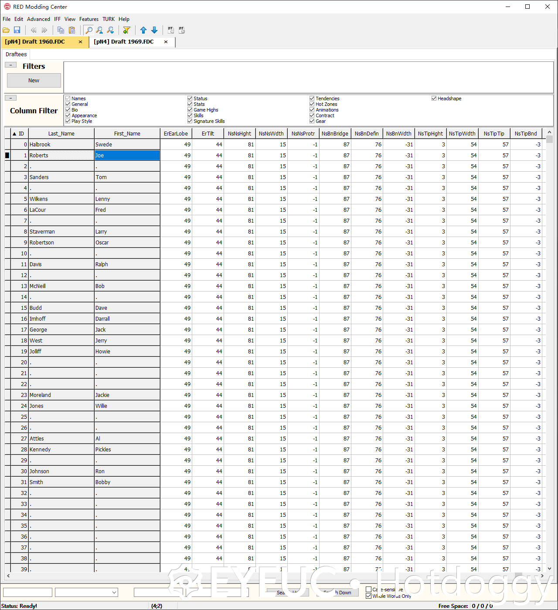Open the search column combo box
This screenshot has width=558, height=610.
click(x=86, y=592)
